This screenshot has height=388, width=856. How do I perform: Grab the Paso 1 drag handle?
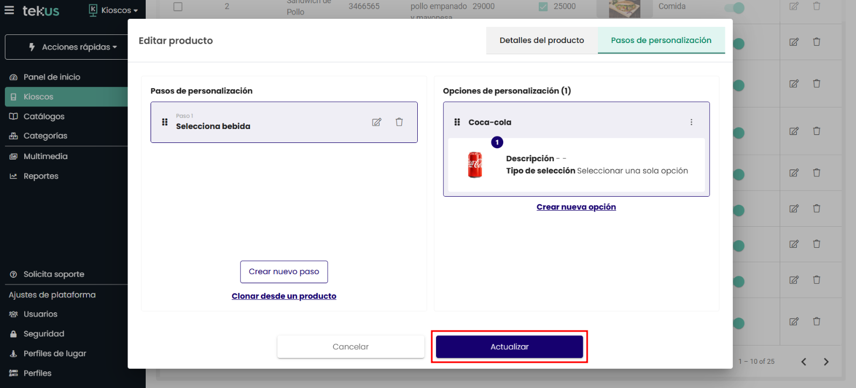click(165, 122)
